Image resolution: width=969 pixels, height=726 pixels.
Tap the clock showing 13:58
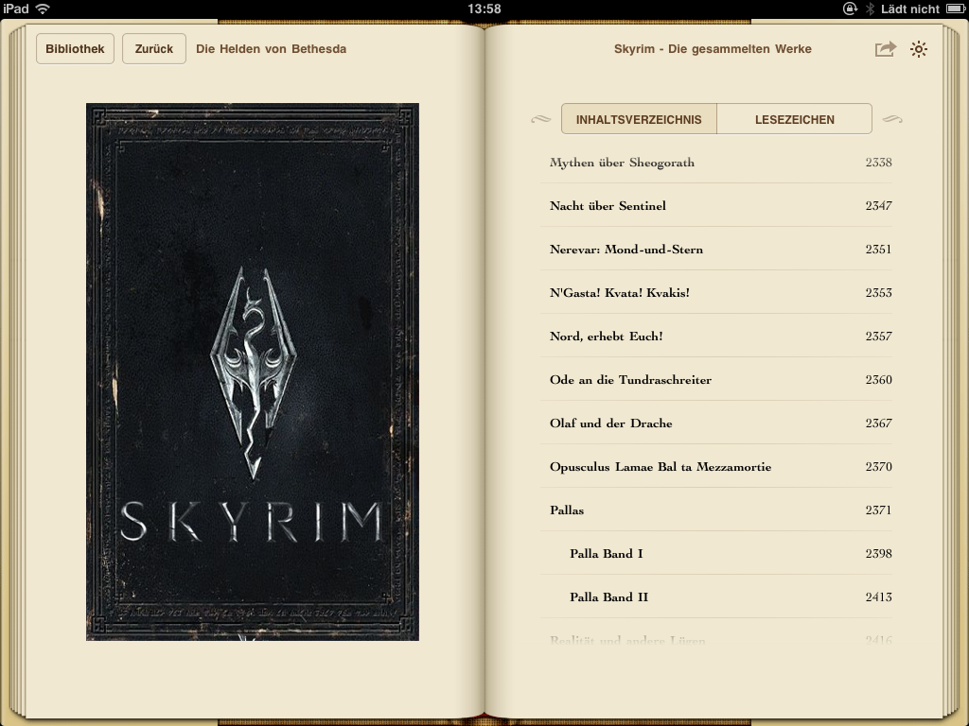coord(484,9)
